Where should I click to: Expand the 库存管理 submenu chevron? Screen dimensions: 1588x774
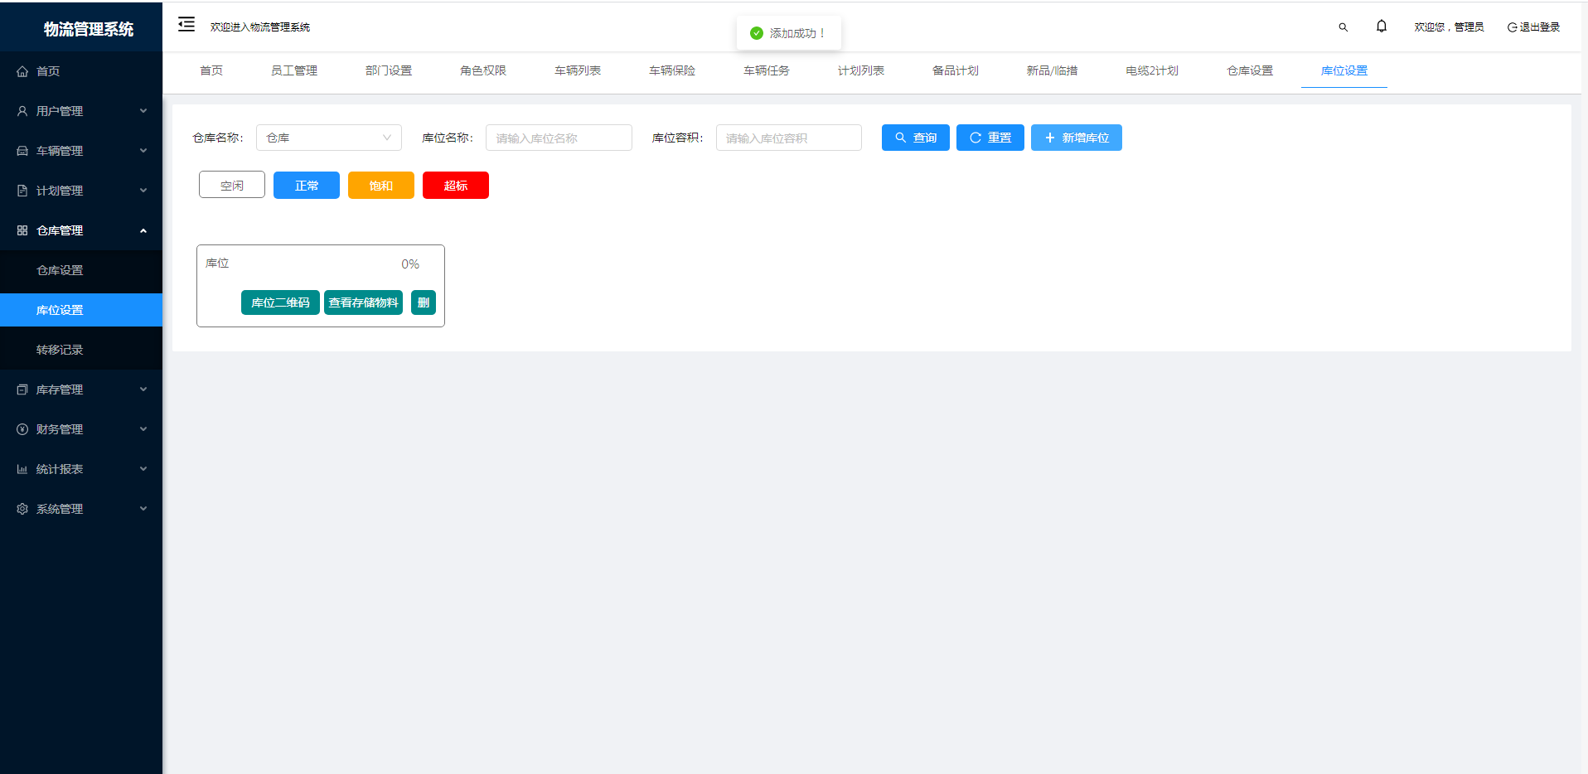point(143,389)
